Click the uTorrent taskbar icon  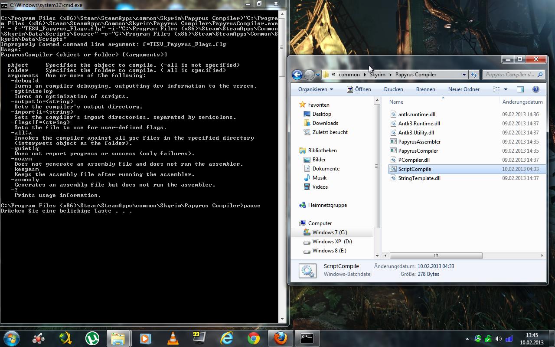click(x=92, y=338)
